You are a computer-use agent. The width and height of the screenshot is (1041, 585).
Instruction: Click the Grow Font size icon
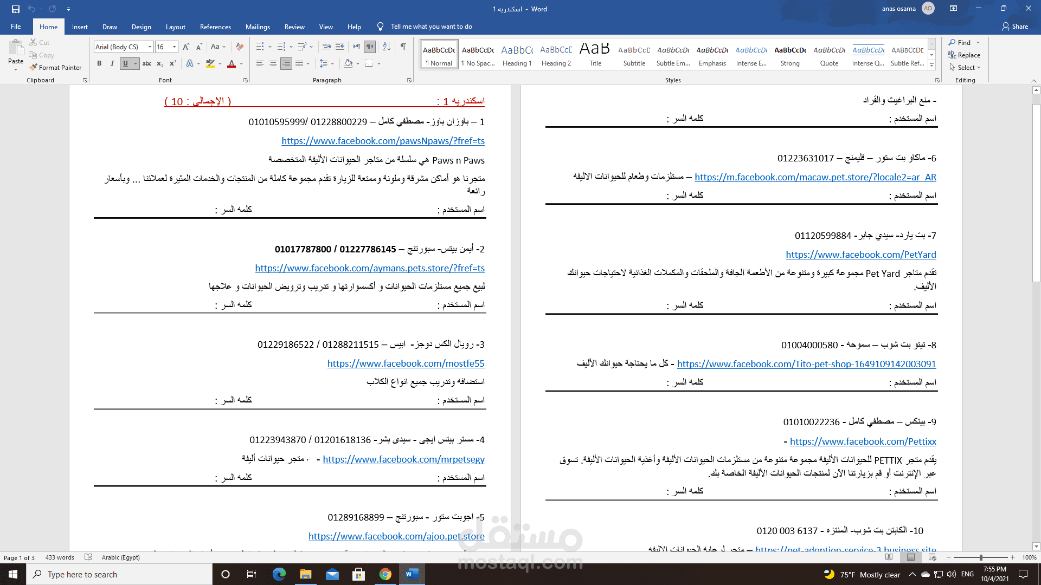[x=186, y=47]
